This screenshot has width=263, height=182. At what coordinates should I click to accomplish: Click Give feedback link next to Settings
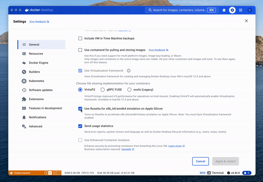point(39,22)
